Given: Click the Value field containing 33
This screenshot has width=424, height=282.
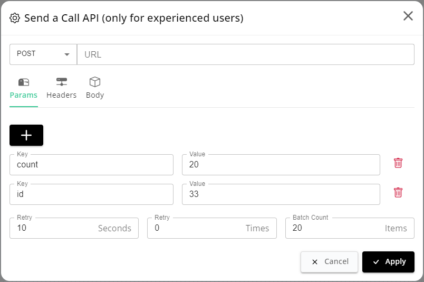Looking at the screenshot, I should click(x=281, y=194).
